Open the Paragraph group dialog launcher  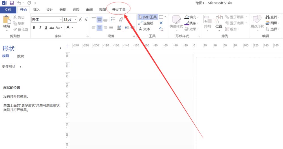pyautogui.click(x=134, y=36)
